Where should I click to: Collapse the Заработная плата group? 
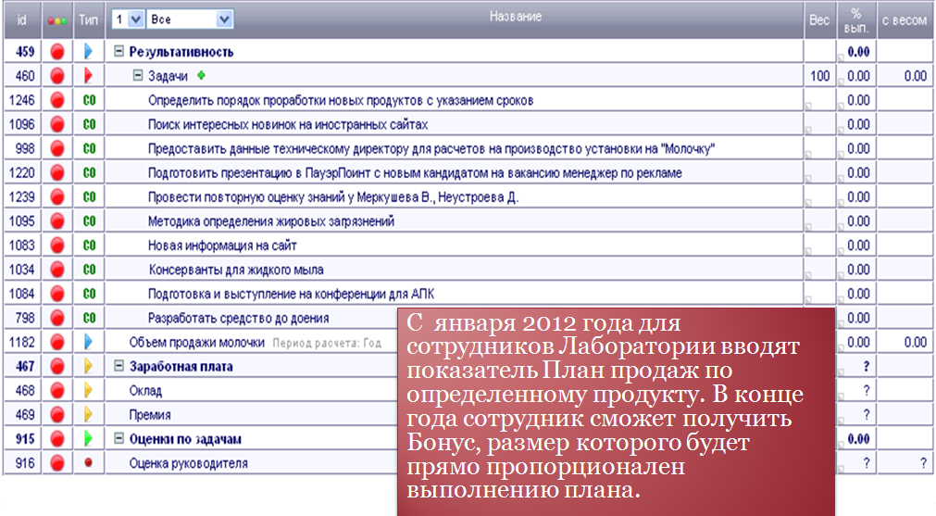pyautogui.click(x=119, y=366)
